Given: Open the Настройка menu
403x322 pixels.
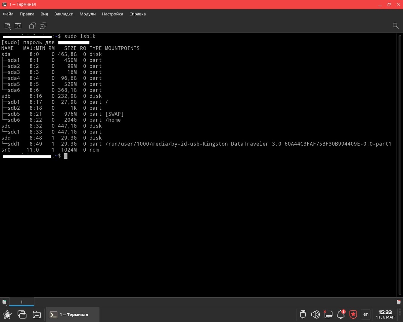Looking at the screenshot, I should pyautogui.click(x=113, y=14).
